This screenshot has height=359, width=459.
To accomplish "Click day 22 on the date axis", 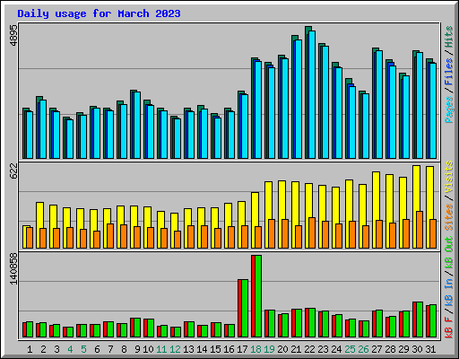I will pyautogui.click(x=309, y=349).
